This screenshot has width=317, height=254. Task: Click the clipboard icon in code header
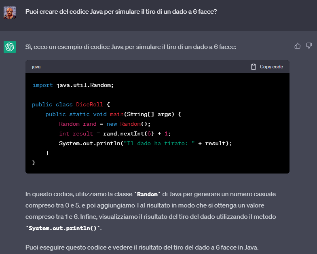click(254, 67)
